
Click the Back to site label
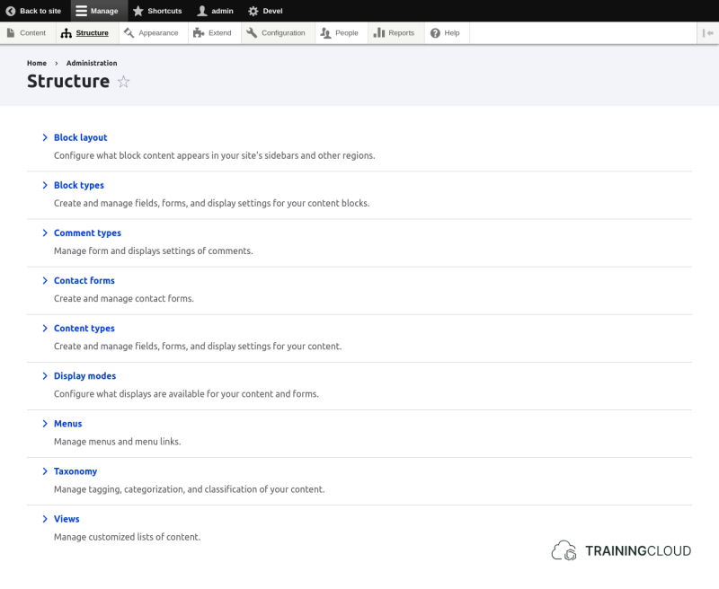click(40, 11)
